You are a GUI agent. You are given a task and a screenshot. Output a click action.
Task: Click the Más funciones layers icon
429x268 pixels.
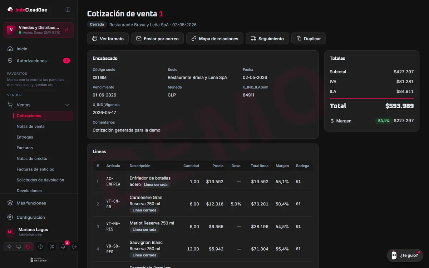pos(10,203)
